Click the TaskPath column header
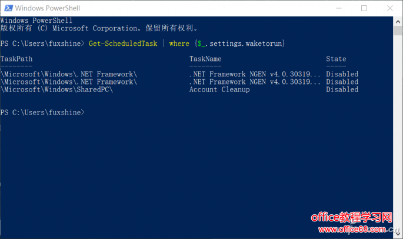 16,59
